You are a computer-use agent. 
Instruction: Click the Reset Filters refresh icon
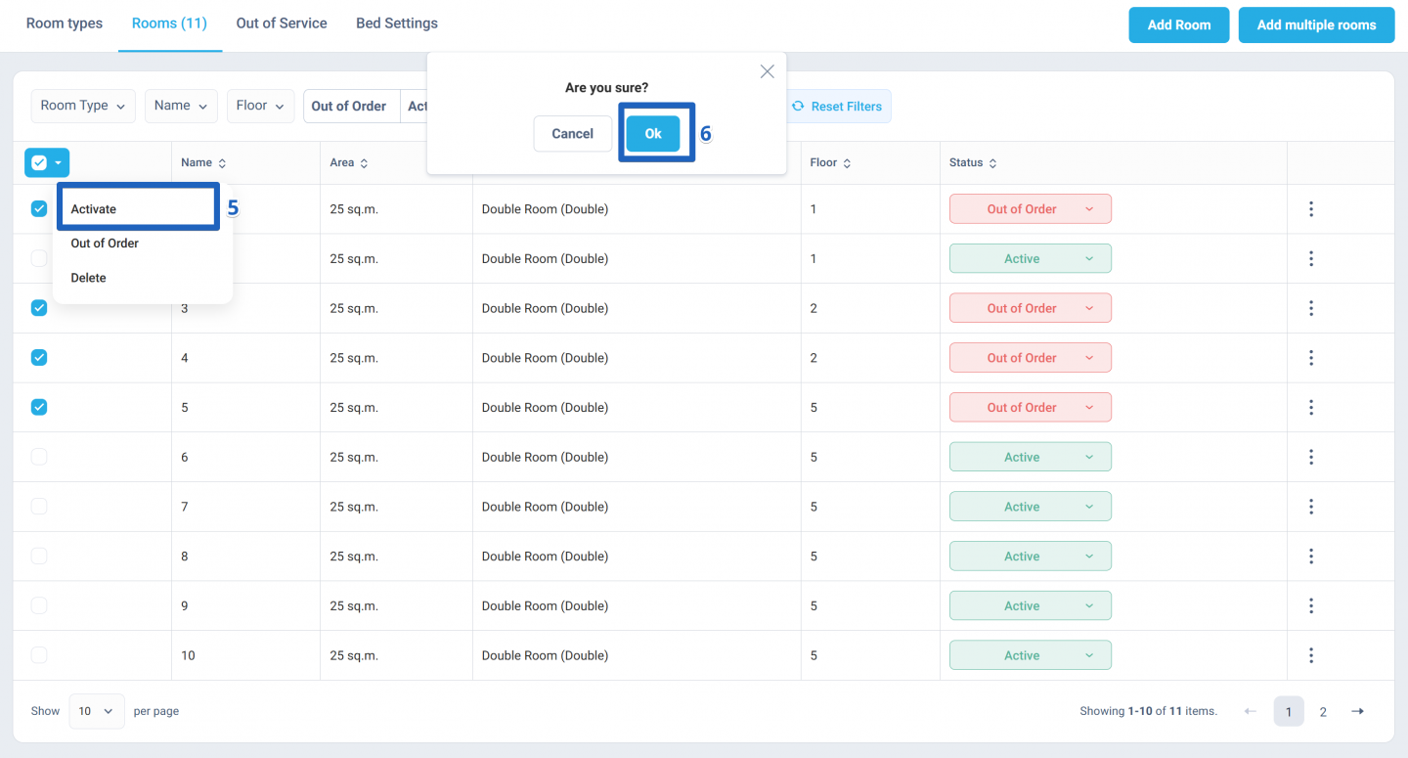coord(798,107)
